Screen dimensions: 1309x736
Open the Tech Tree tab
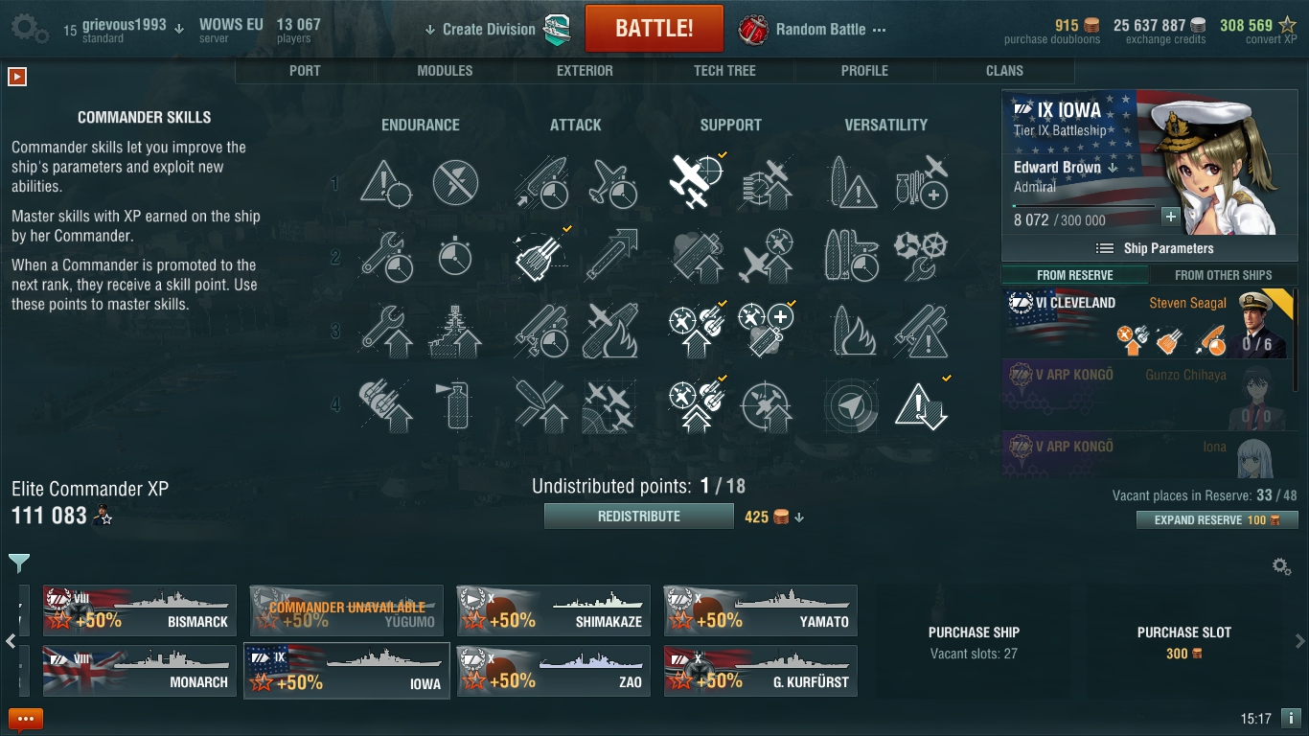724,71
